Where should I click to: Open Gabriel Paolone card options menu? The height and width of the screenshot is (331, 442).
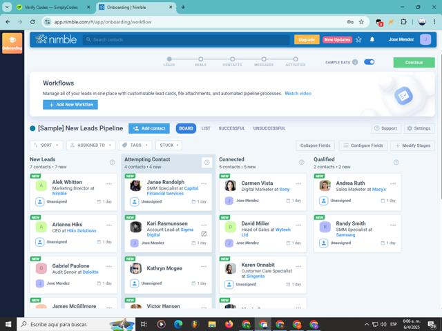point(109,267)
